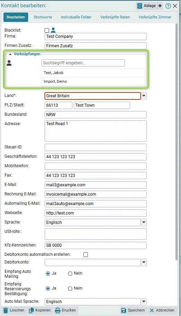Switch to the Bearbeiten tab
The image size is (181, 316).
(16, 17)
